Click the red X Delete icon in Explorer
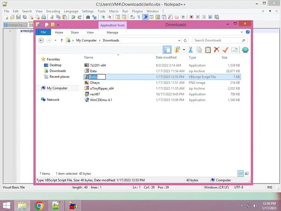The height and width of the screenshot is (211, 281). point(217,50)
